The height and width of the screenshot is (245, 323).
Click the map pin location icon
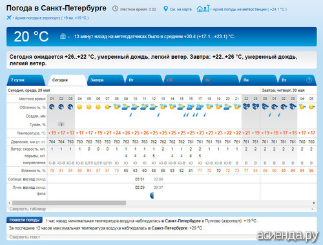tap(165, 9)
